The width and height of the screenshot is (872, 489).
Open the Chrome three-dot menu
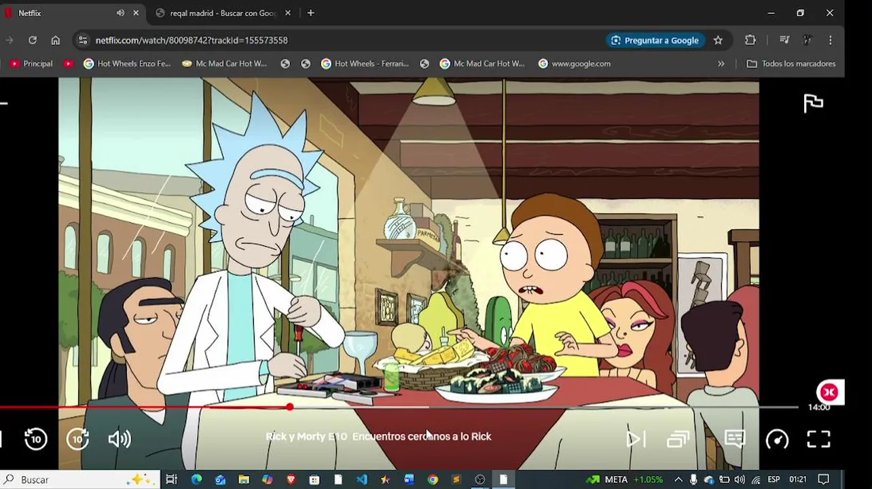830,40
